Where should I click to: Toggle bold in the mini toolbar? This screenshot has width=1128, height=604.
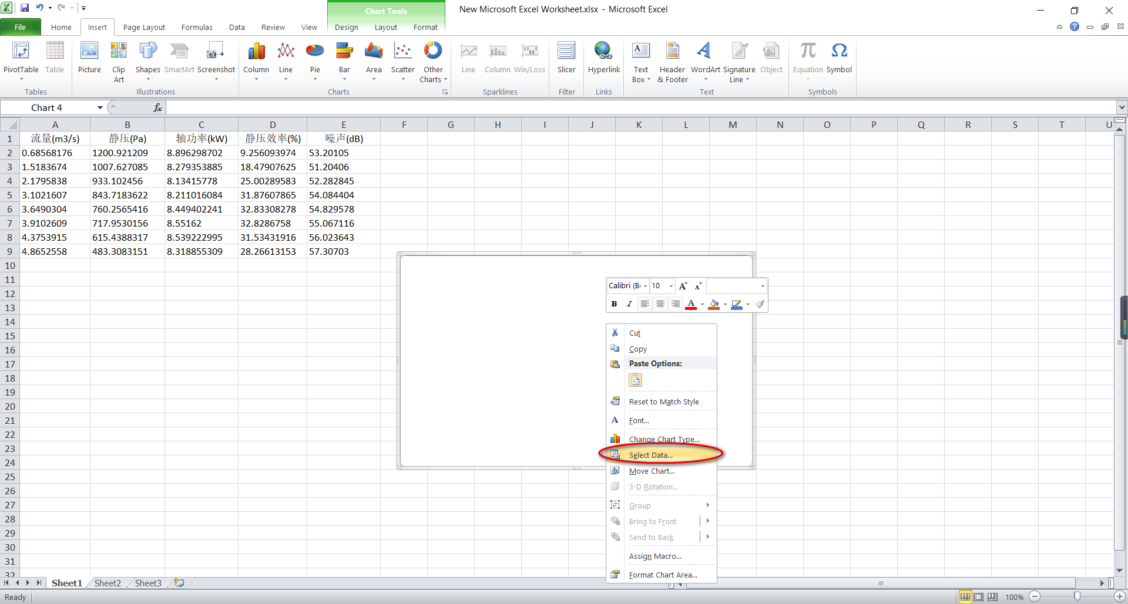click(614, 304)
